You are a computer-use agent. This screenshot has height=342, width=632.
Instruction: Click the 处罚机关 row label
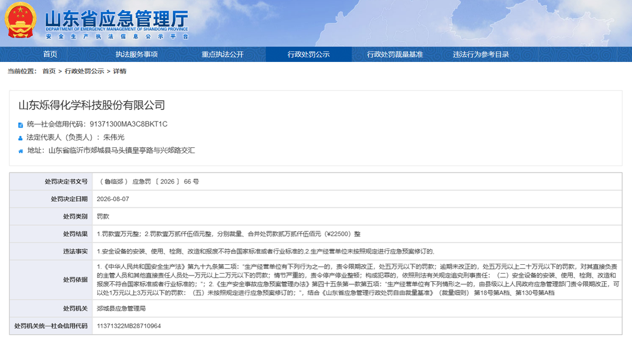coord(75,309)
